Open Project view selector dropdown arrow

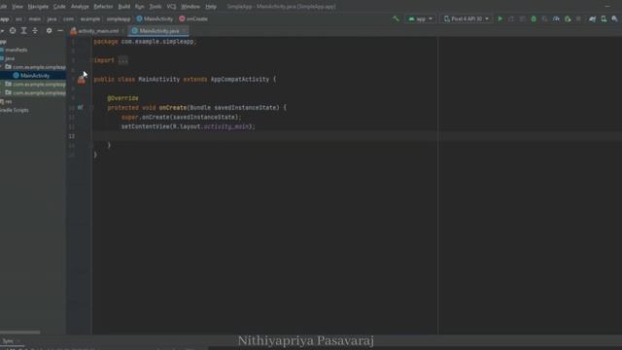pyautogui.click(x=2, y=30)
